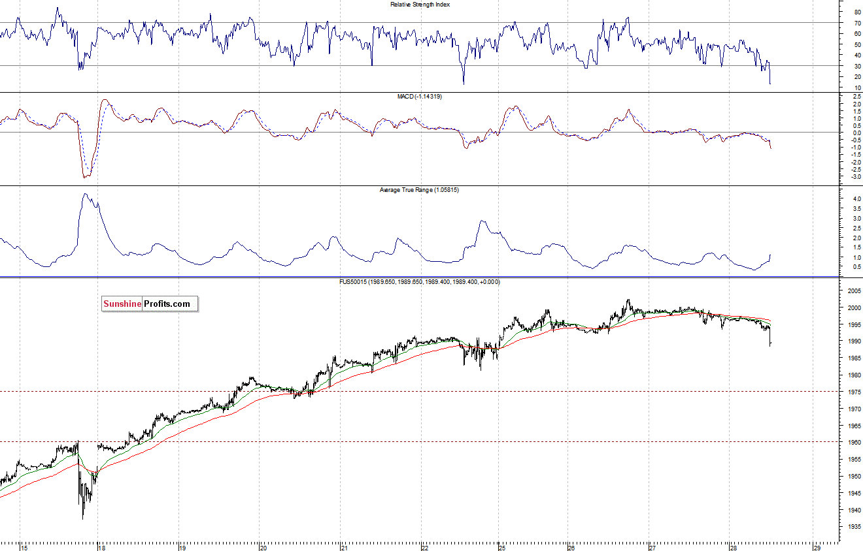Click the date label 19 on time axis
The image size is (863, 551).
(x=182, y=548)
